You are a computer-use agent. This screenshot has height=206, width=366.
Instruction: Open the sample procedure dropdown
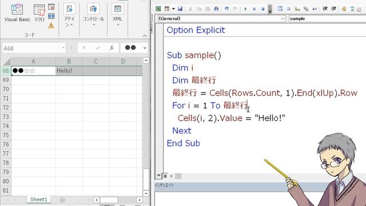(327, 18)
